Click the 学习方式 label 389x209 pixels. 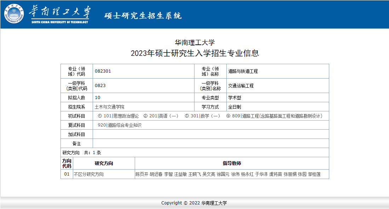pos(210,107)
